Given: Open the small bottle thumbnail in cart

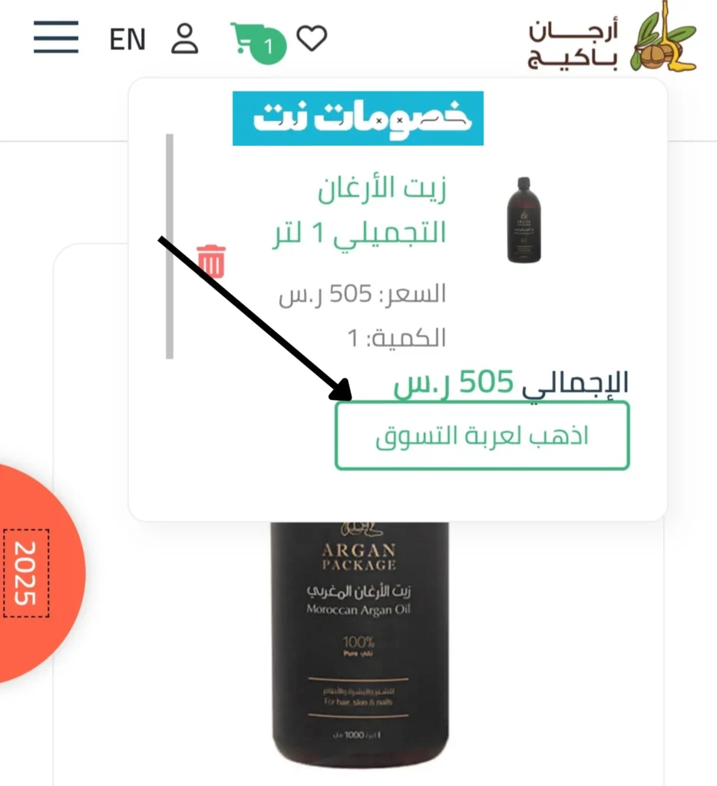Looking at the screenshot, I should tap(524, 220).
